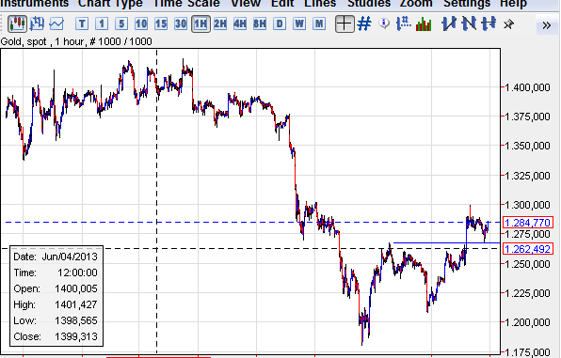Expand the toolbar overflow chevron
The height and width of the screenshot is (358, 561).
pos(546,25)
